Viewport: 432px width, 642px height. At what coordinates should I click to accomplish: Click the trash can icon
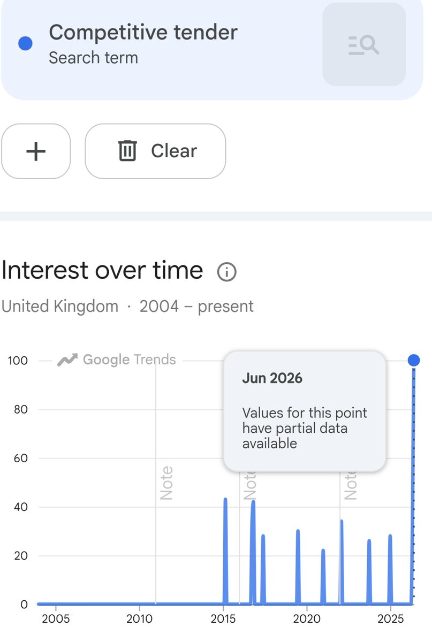(127, 151)
